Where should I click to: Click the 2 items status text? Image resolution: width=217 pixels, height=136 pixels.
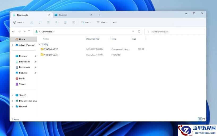pyautogui.click(x=15, y=119)
